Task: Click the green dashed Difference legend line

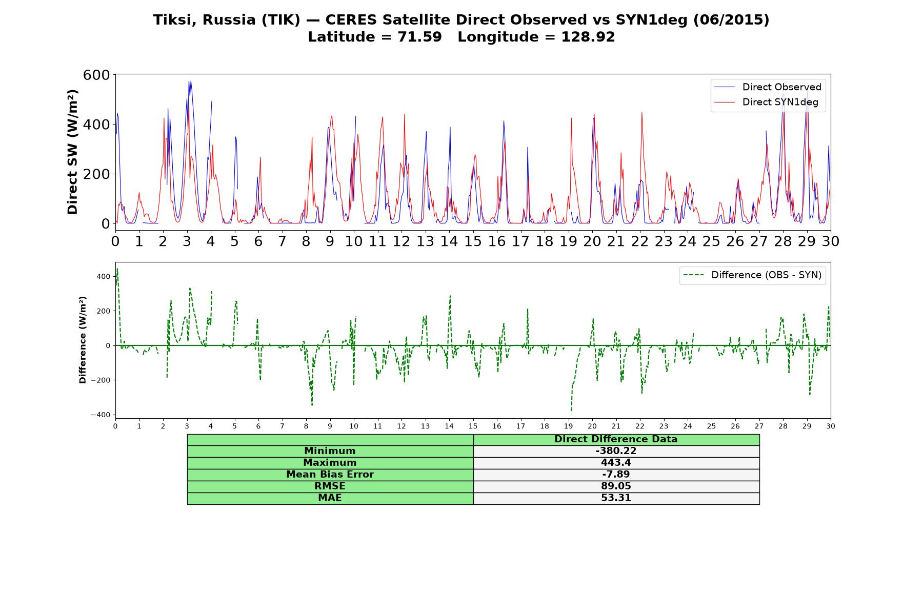Action: point(693,275)
